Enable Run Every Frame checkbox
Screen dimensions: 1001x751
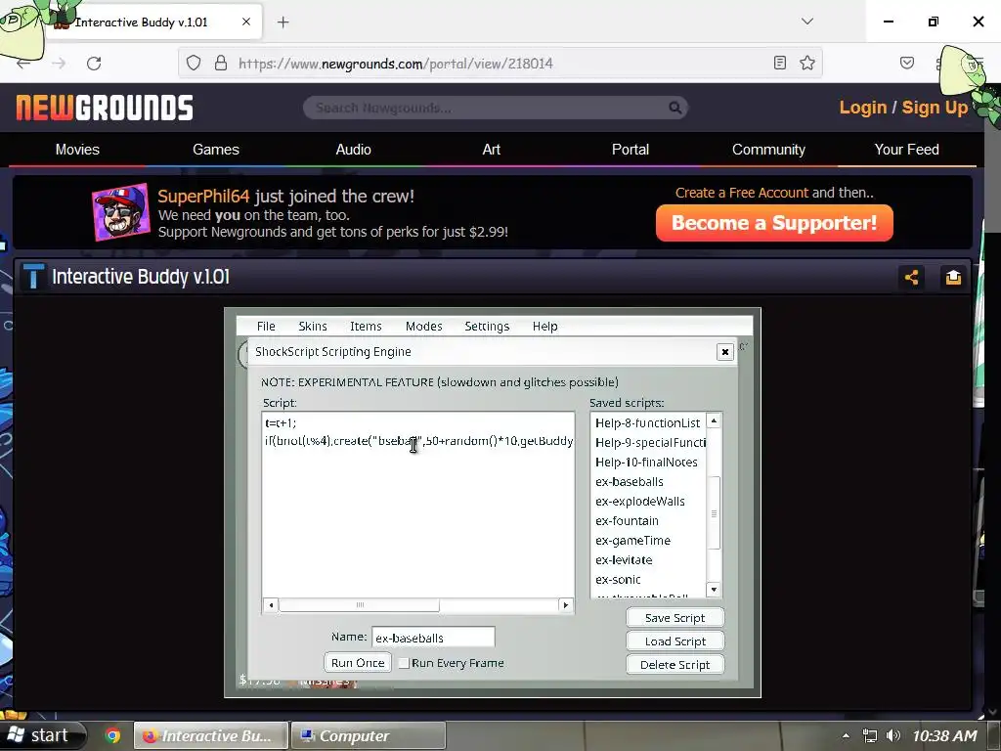coord(404,664)
